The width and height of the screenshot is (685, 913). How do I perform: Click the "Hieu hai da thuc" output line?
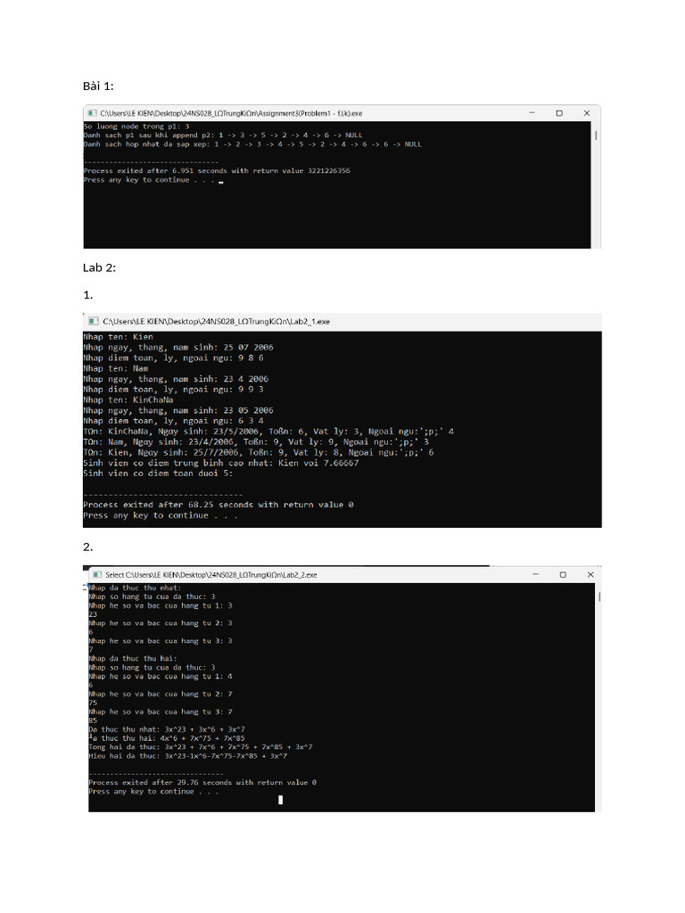click(x=187, y=756)
